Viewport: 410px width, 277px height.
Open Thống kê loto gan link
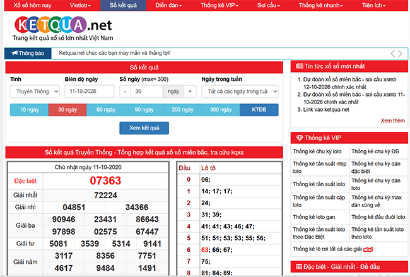coord(314,217)
